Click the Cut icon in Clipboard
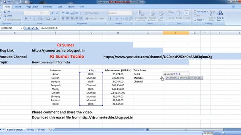241x135 pixels. point(5,12)
